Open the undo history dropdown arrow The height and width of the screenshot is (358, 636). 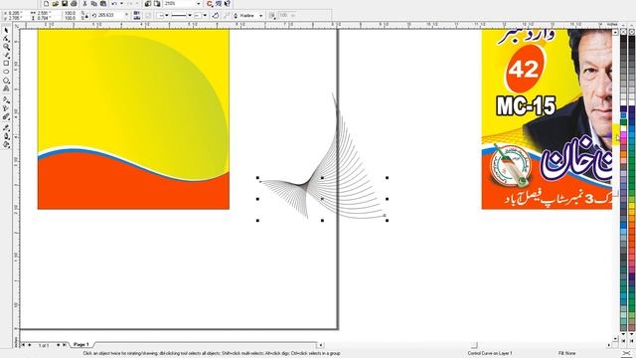[121, 4]
